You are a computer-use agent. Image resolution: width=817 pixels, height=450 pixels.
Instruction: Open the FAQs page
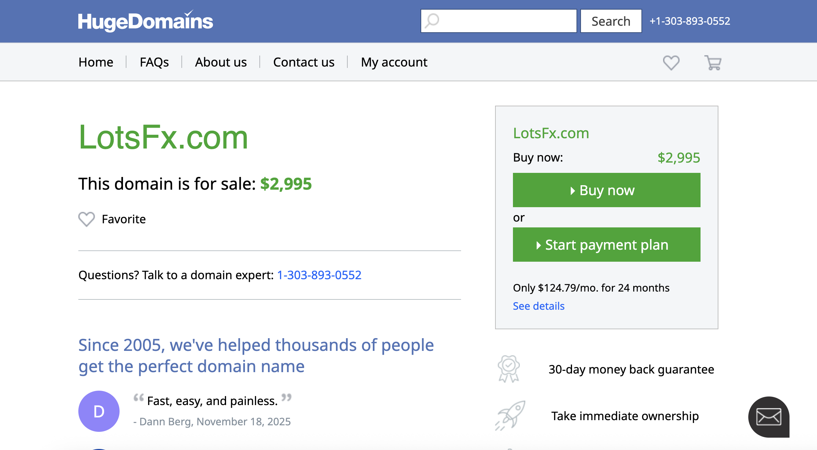(154, 62)
